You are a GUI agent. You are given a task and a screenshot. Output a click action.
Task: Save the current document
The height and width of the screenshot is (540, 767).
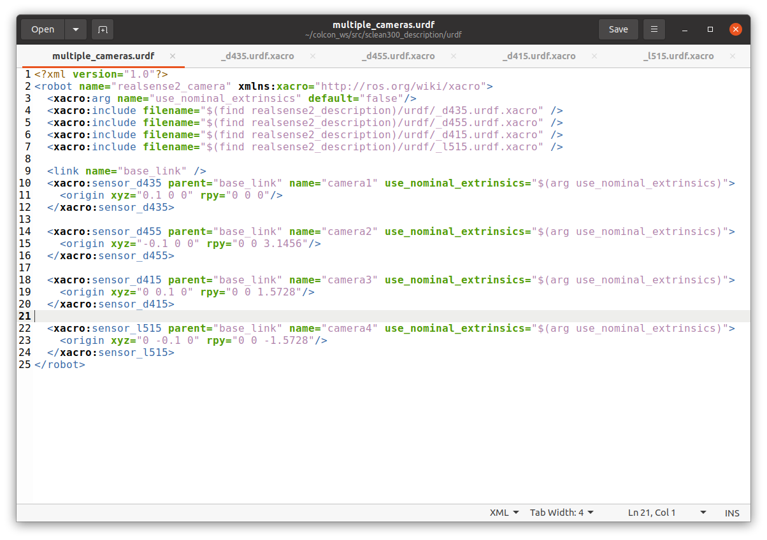pyautogui.click(x=618, y=29)
